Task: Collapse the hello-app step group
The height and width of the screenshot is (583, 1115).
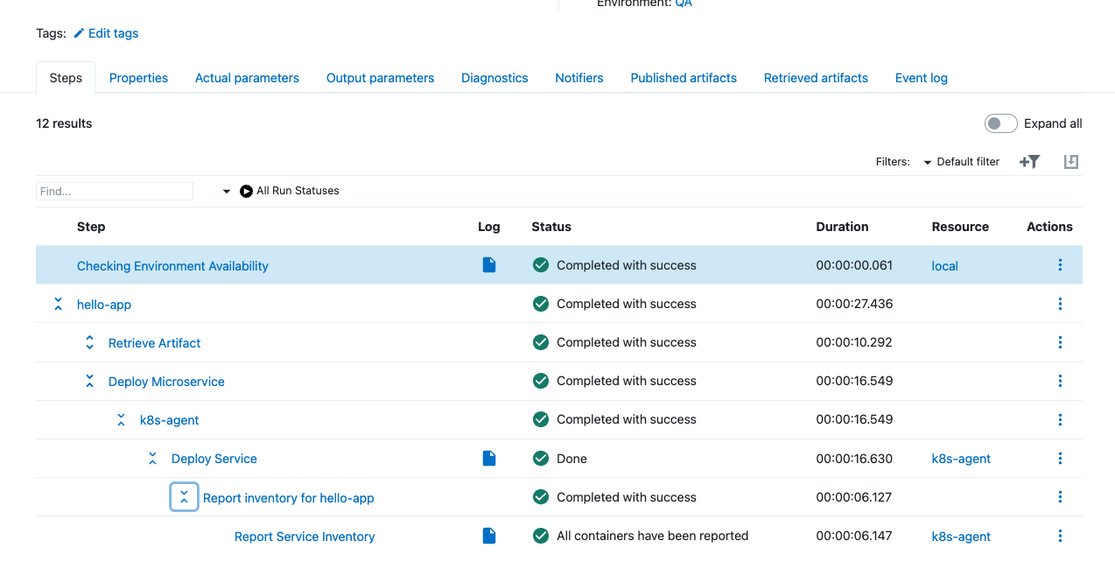Action: coord(58,304)
